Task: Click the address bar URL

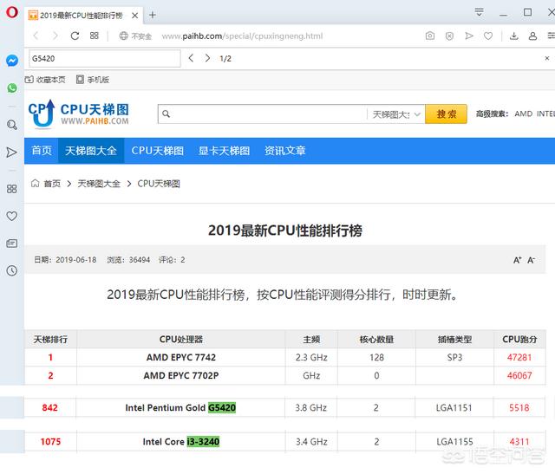Action: (x=242, y=36)
